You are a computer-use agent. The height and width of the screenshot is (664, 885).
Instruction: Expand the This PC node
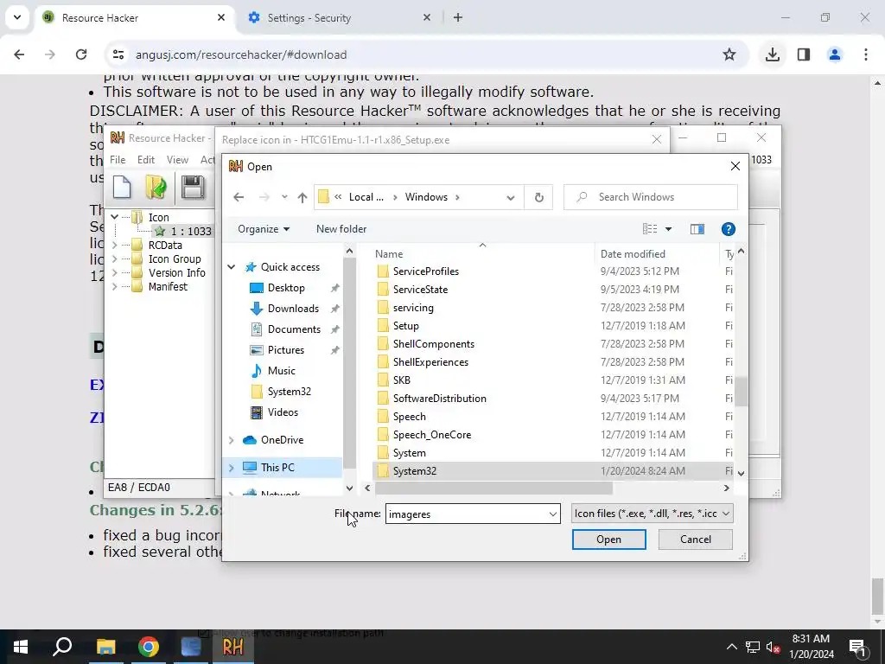tap(232, 468)
